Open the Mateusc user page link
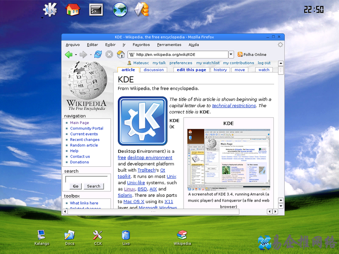Viewport: 339px width, 254px height. click(141, 63)
